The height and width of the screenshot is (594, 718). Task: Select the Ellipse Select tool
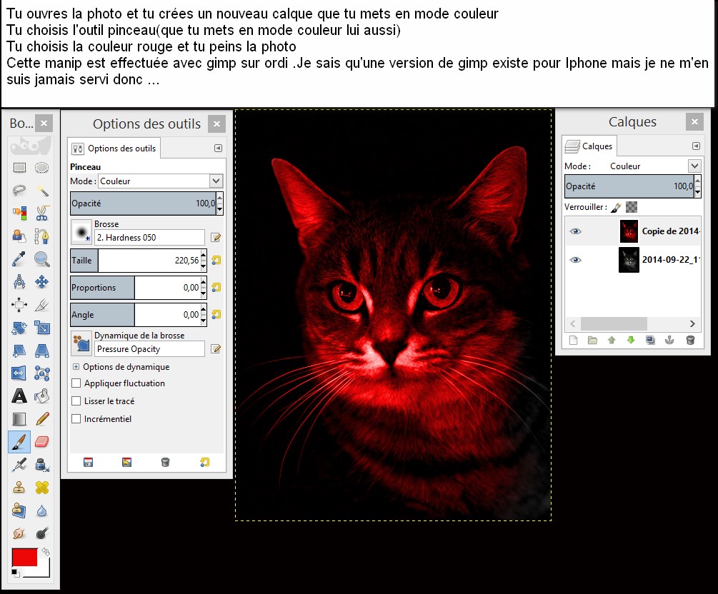point(41,168)
